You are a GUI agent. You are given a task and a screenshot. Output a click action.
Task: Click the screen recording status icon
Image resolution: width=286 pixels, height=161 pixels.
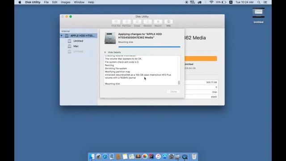(x=186, y=2)
